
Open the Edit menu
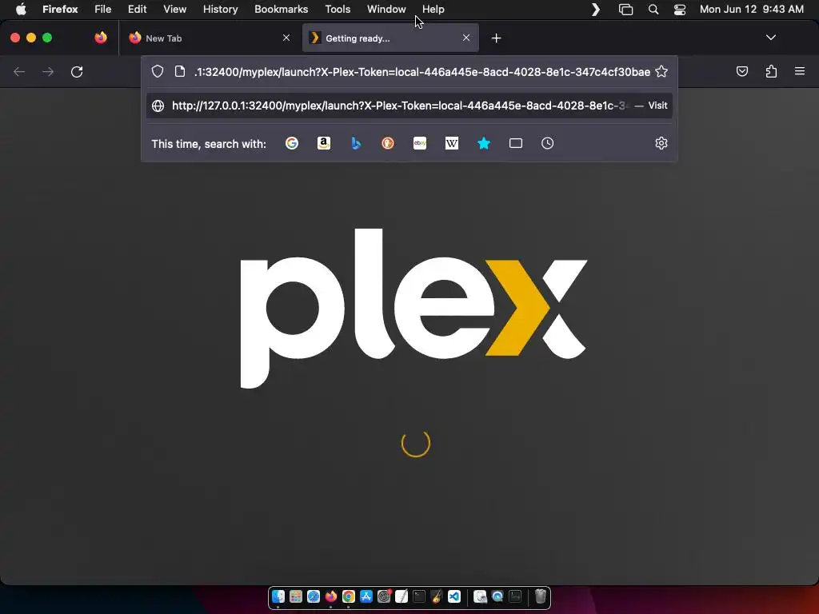[x=138, y=9]
